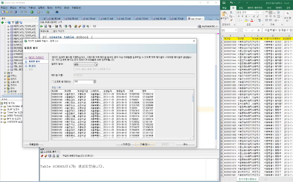Click the open folder icon in SQL Developer toolbar
The height and width of the screenshot is (182, 293).
tap(7, 12)
